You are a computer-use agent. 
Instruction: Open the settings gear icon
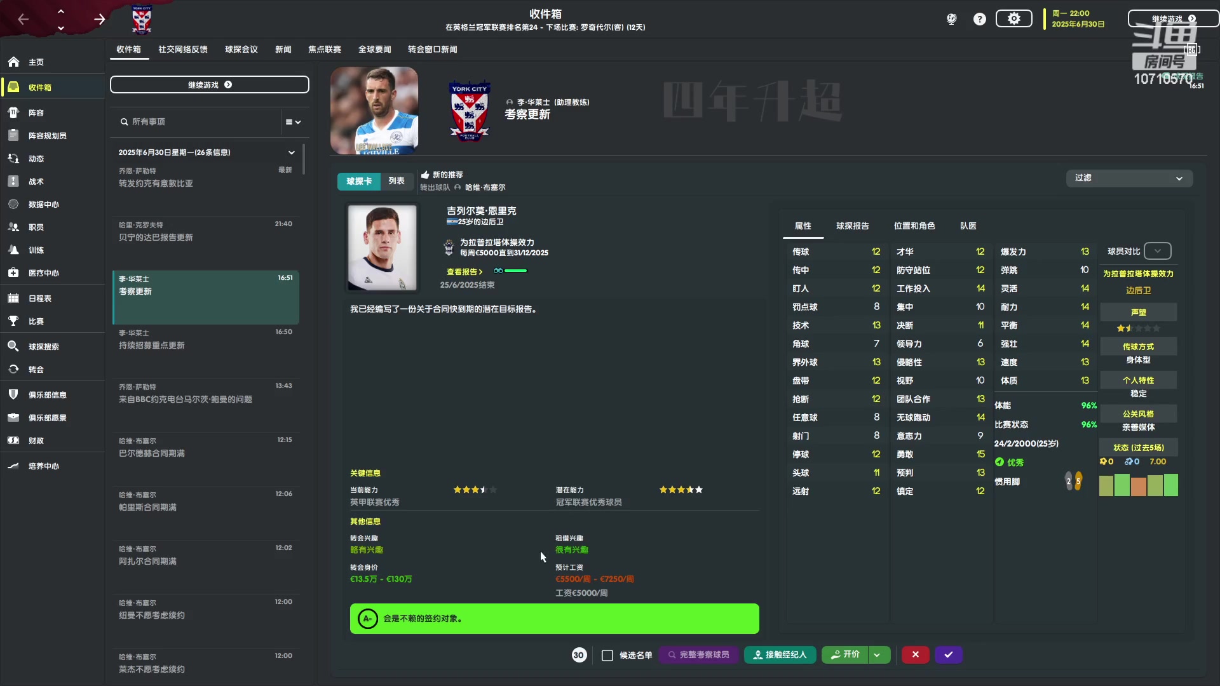tap(1013, 19)
